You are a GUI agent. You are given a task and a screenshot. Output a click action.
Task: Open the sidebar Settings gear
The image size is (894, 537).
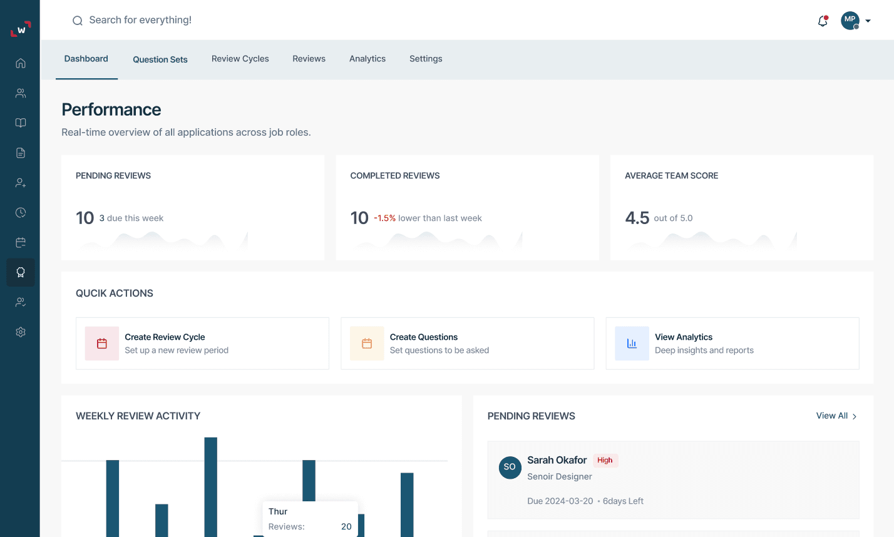pos(20,332)
